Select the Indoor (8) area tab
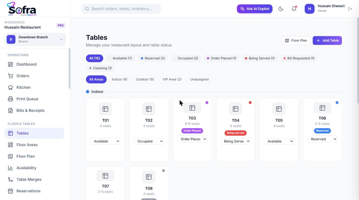359x200 pixels. [x=120, y=79]
